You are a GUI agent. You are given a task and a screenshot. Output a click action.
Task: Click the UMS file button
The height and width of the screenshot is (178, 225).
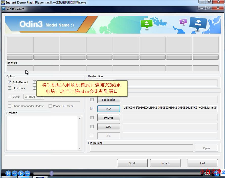click(x=109, y=136)
